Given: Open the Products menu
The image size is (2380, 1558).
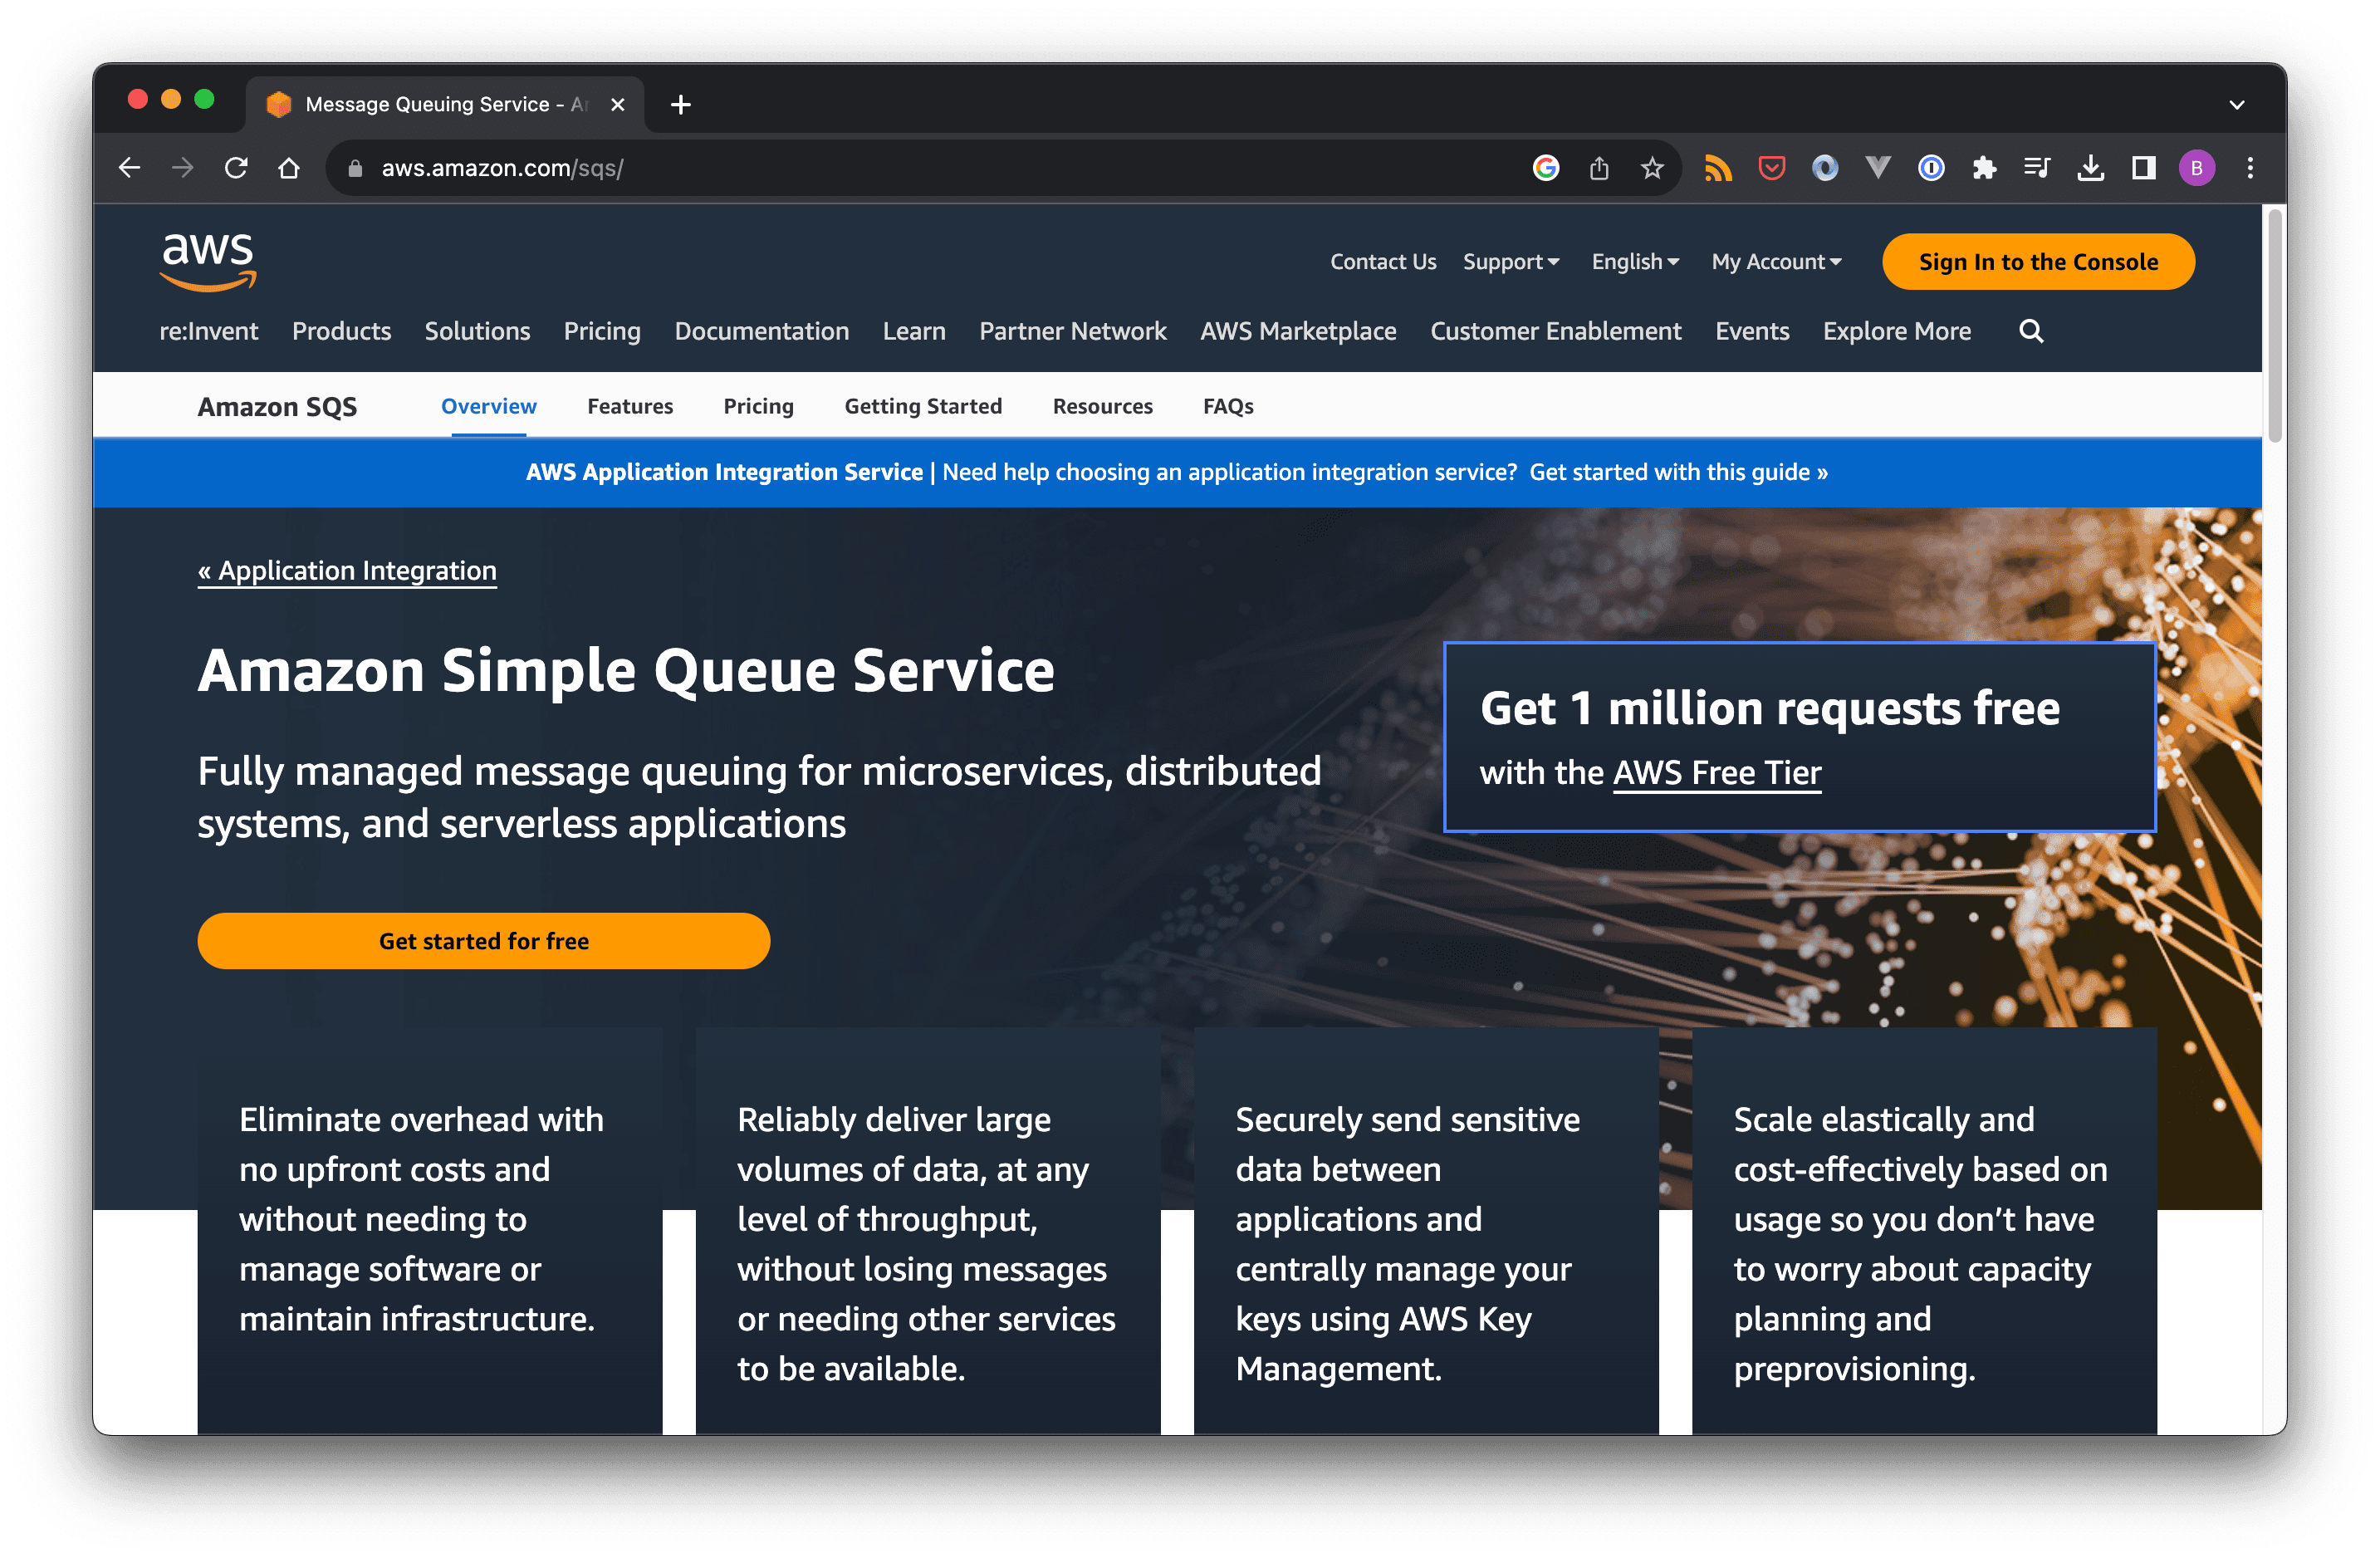Looking at the screenshot, I should click(341, 331).
